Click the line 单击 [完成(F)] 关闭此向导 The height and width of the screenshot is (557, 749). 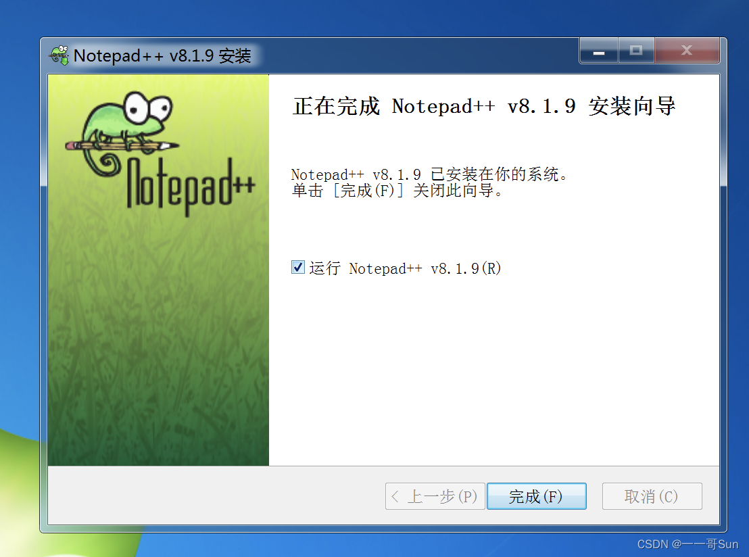click(x=397, y=191)
